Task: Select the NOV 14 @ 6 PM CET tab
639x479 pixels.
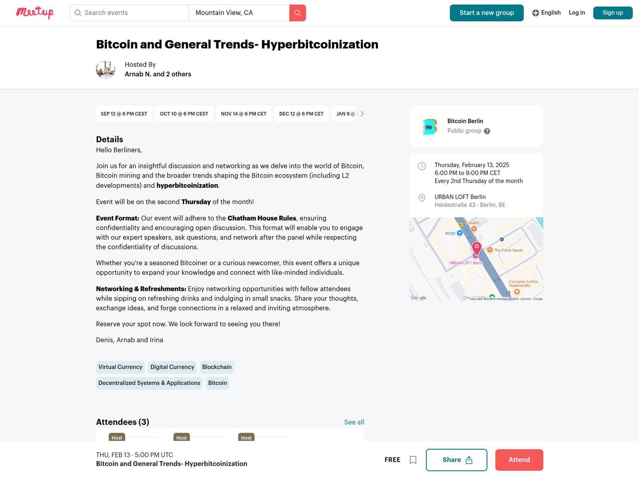Action: (243, 114)
